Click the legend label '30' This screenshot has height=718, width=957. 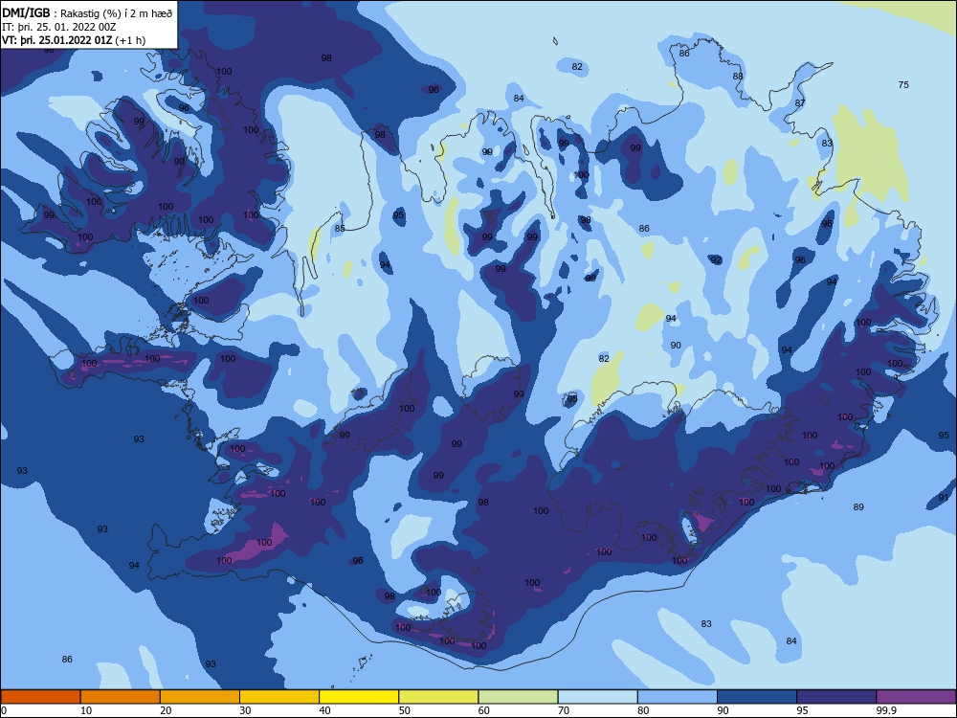[x=245, y=710]
